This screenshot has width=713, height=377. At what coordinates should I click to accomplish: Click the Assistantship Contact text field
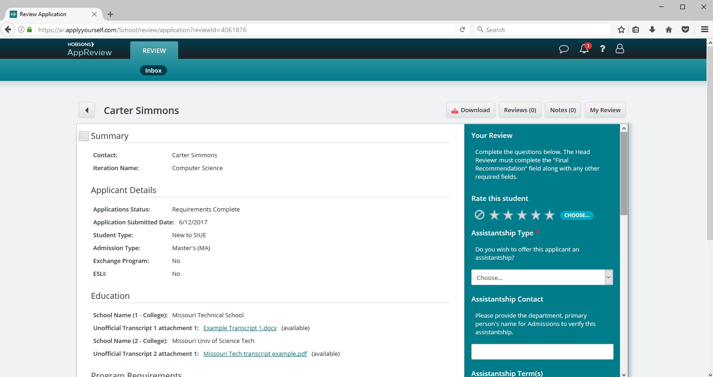pyautogui.click(x=542, y=352)
